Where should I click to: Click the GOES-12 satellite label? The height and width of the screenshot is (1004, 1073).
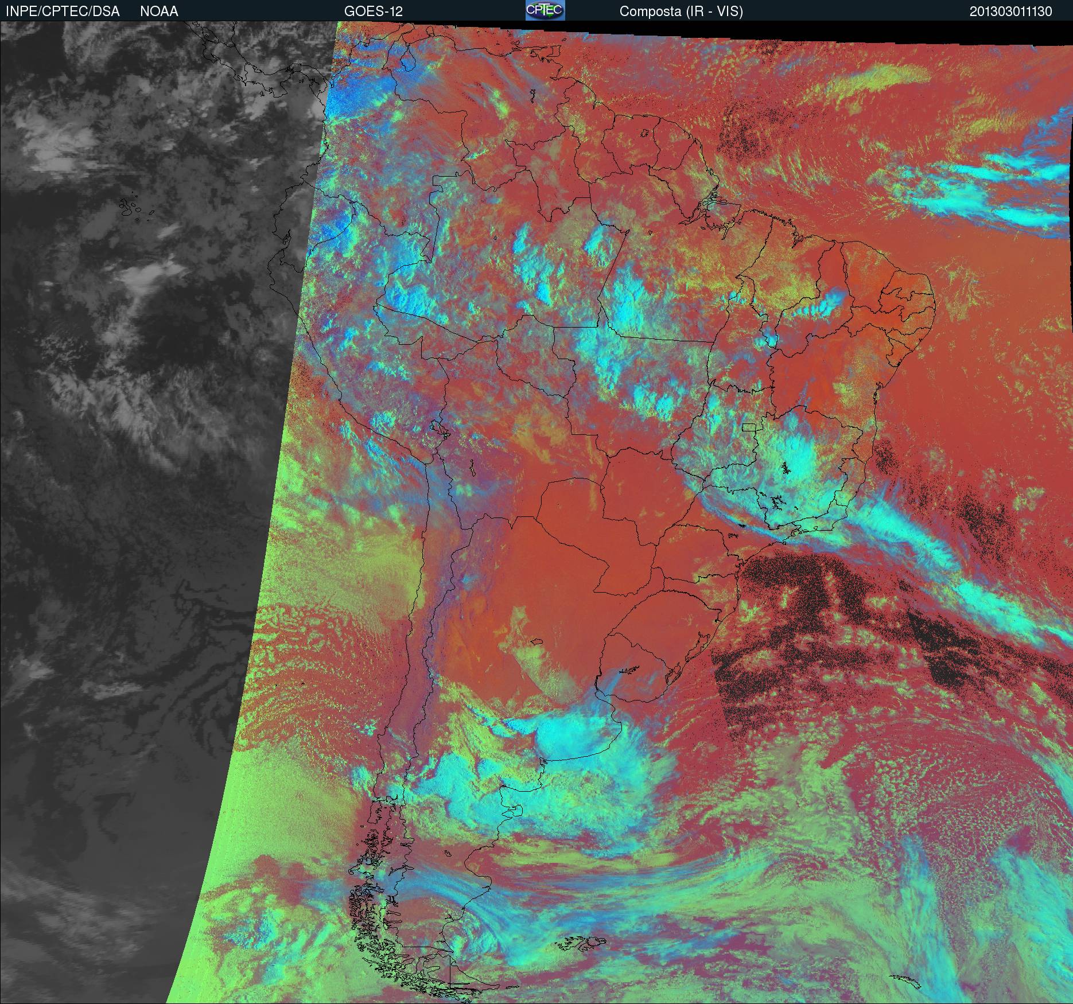click(374, 11)
